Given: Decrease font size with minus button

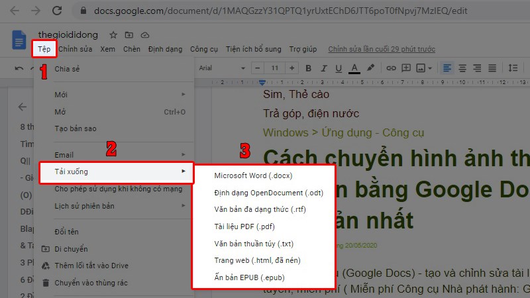Looking at the screenshot, I should (258, 68).
